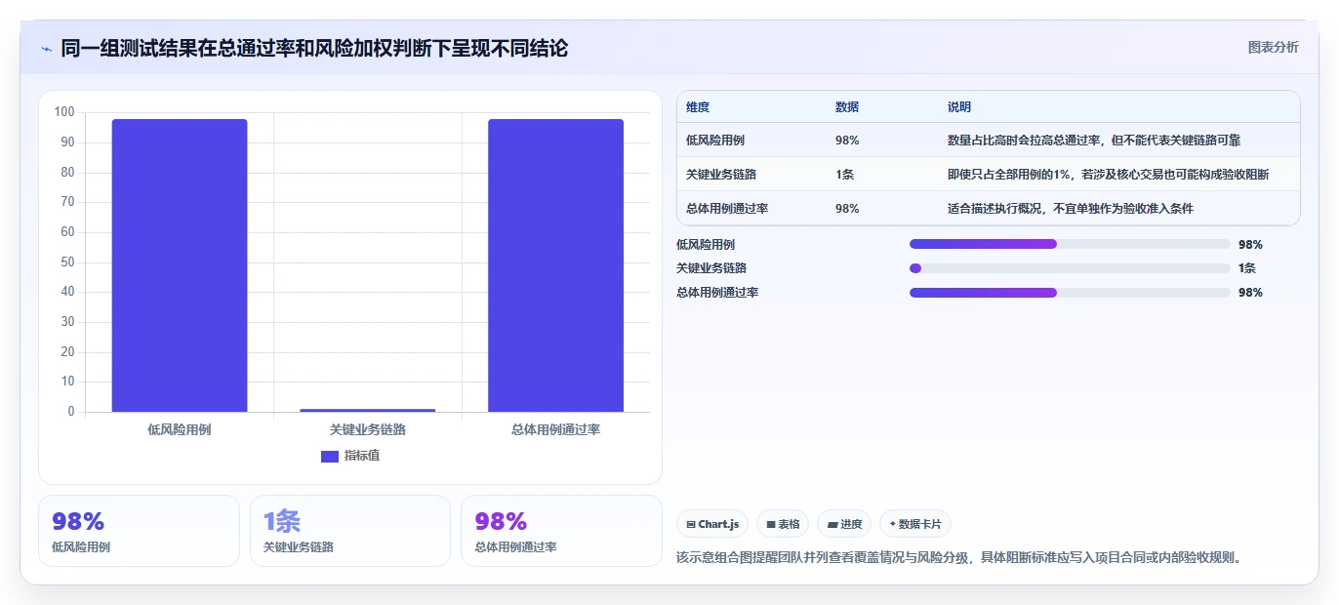
Task: Click the 总体用例通过率 progress bar
Action: [1070, 293]
